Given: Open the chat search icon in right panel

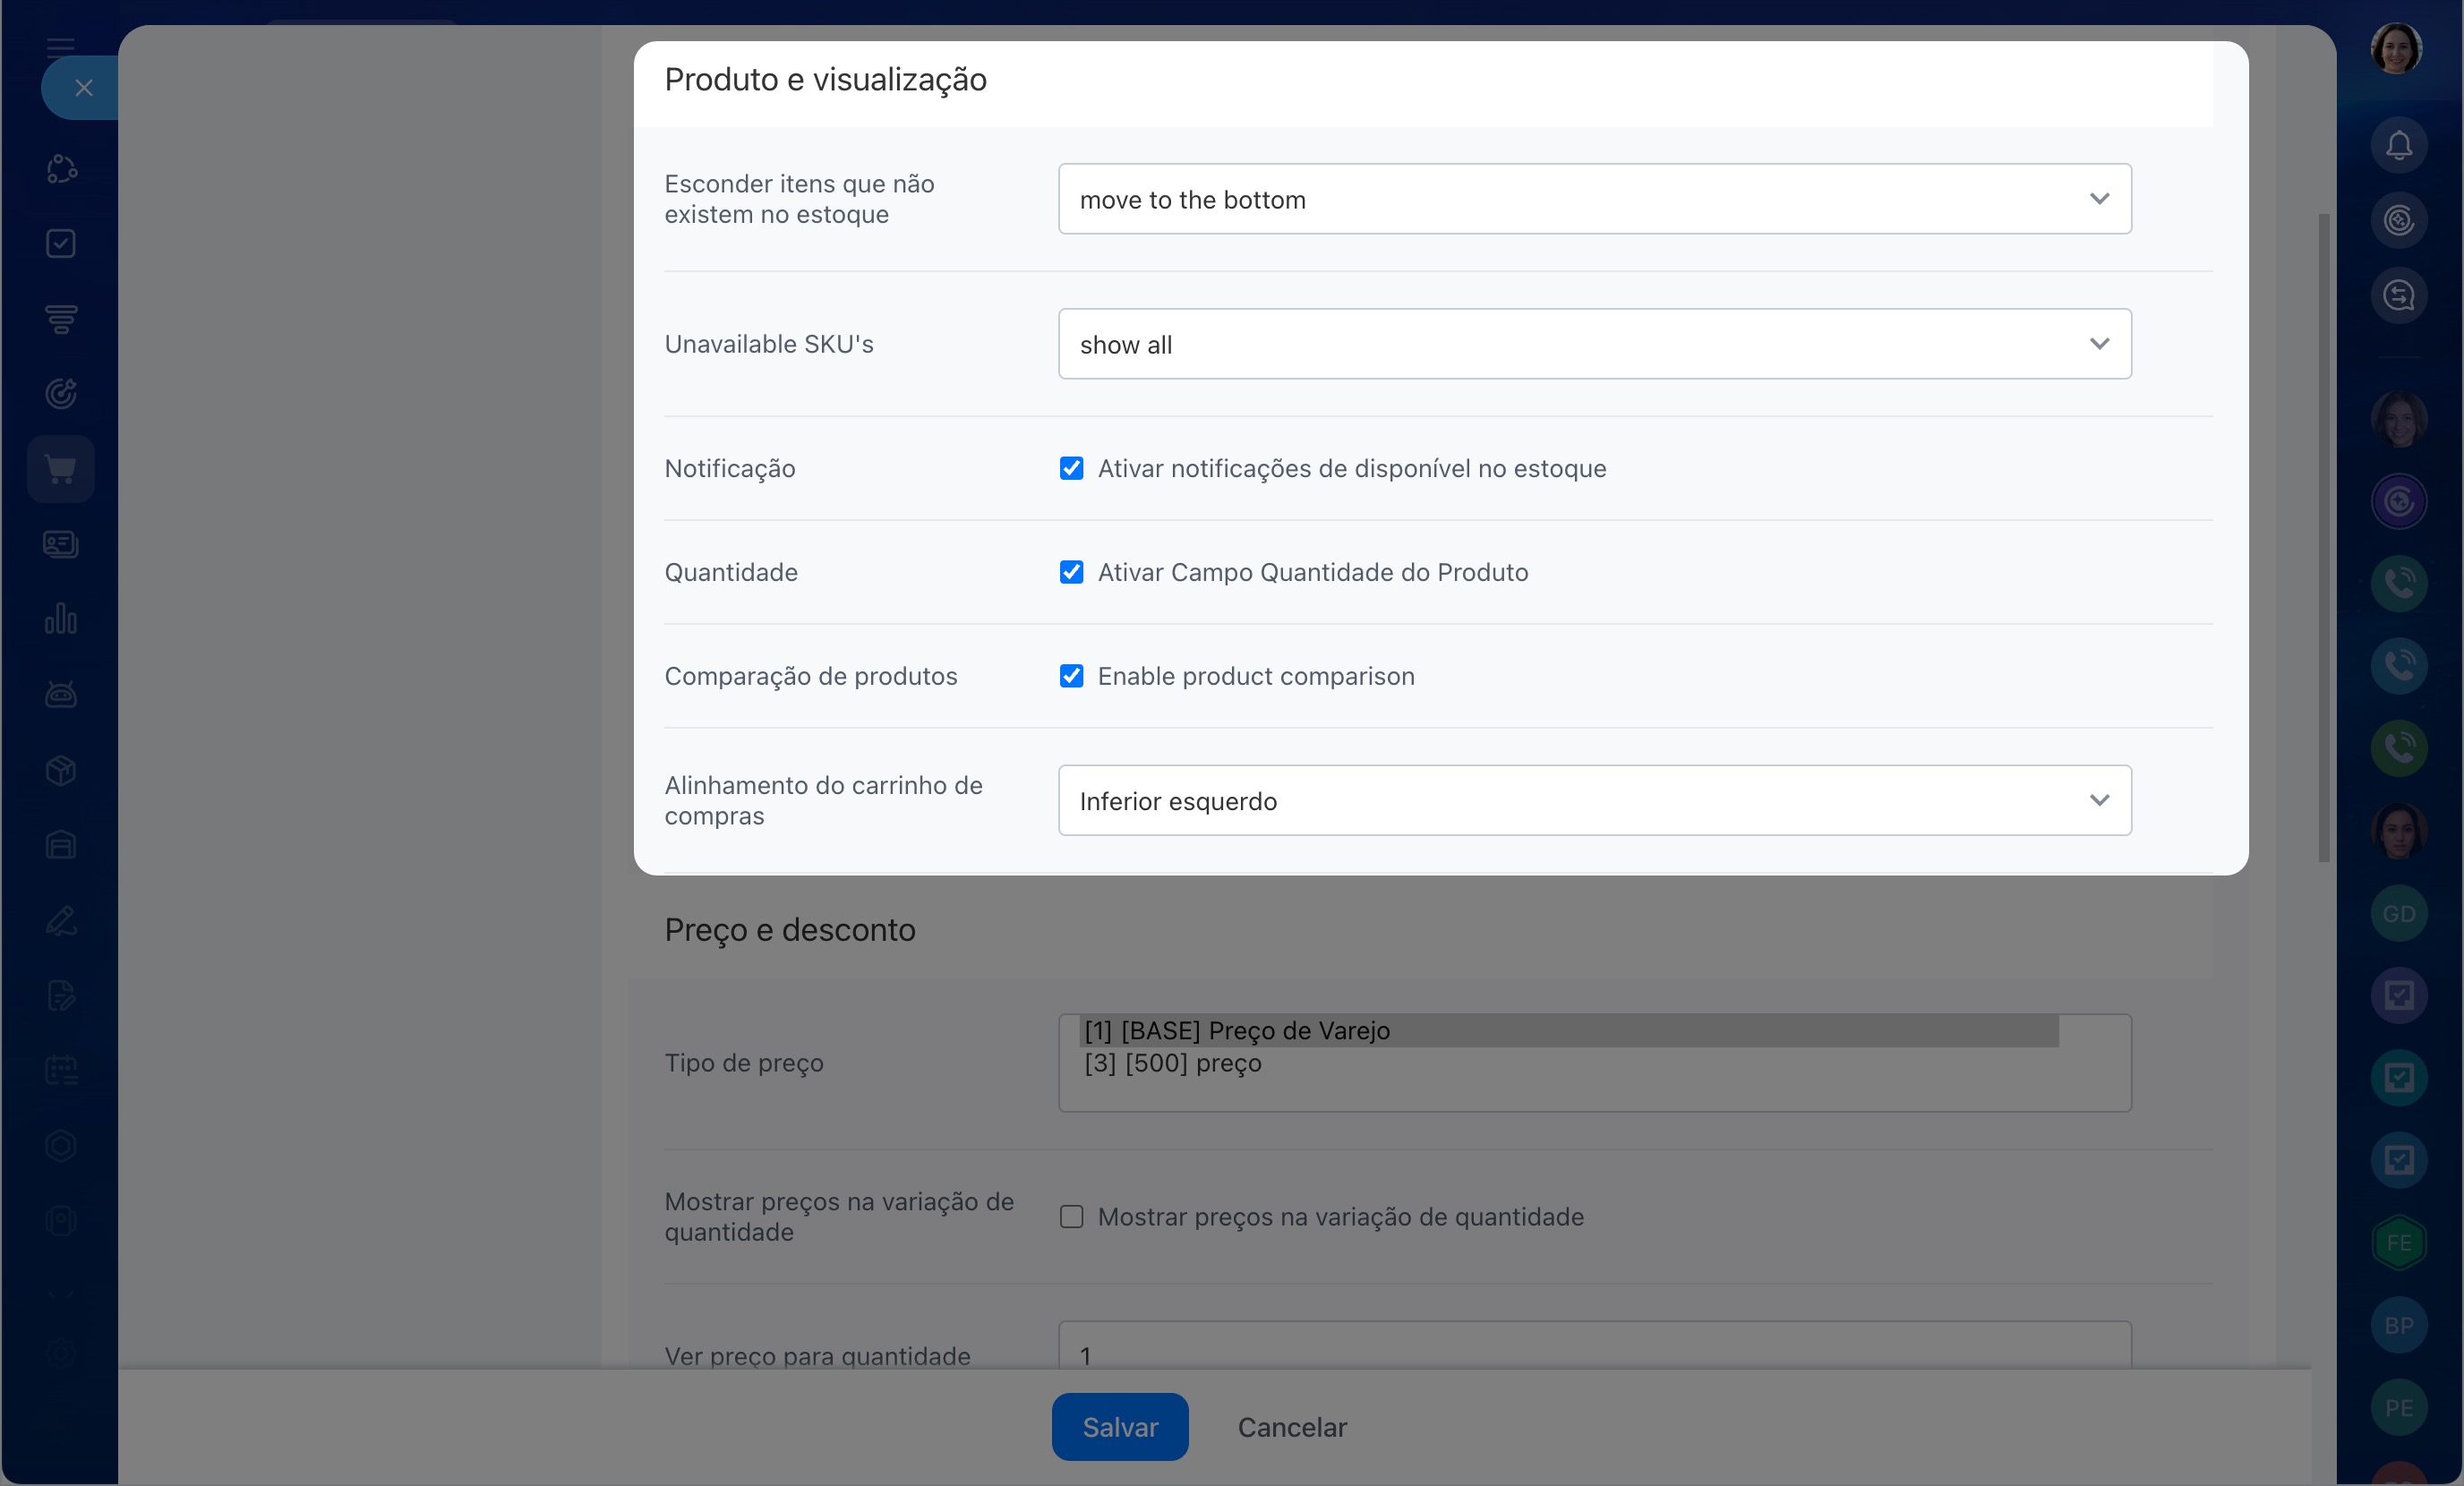Looking at the screenshot, I should coord(2398,296).
